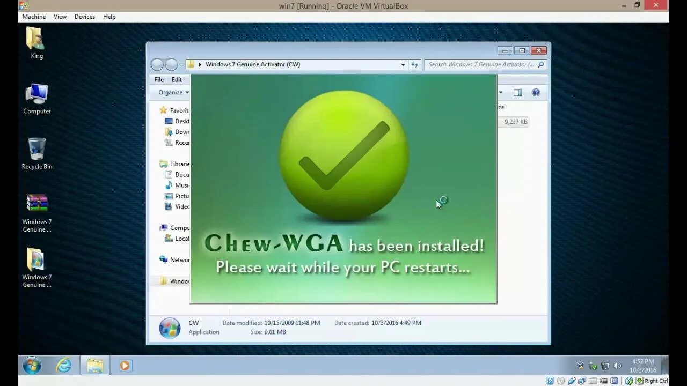The height and width of the screenshot is (386, 687).
Task: Click the VirtualBox shared folders indicator
Action: [x=593, y=381]
